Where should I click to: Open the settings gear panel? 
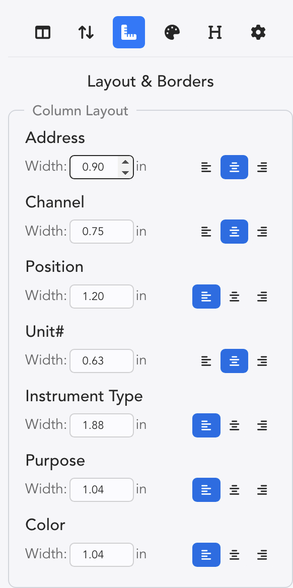[x=258, y=32]
